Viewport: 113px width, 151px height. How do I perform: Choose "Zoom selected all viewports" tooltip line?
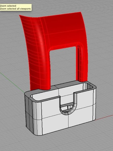coord(15,9)
